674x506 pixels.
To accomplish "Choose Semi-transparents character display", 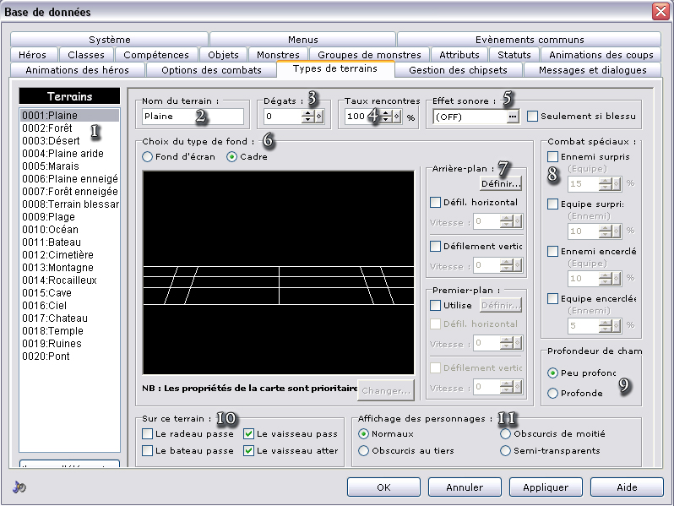I will coord(506,451).
